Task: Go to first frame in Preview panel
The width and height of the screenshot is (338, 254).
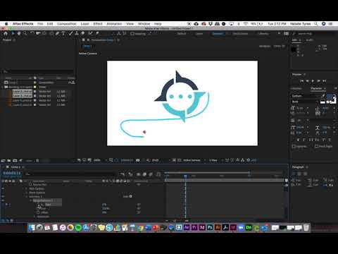Action: [302, 81]
